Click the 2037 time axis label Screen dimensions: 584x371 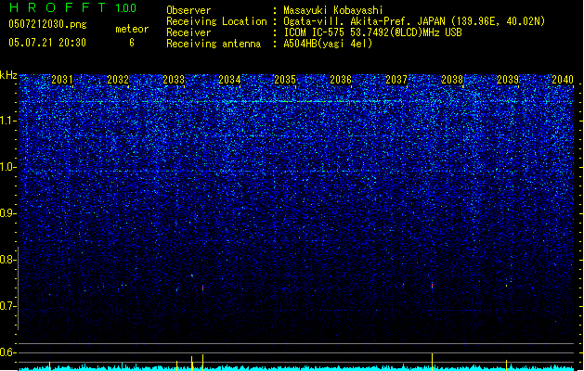[x=396, y=80]
